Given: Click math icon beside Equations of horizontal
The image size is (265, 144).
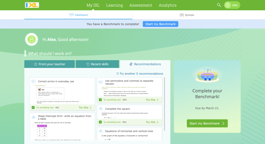Looking at the screenshot, I should 101,131.
